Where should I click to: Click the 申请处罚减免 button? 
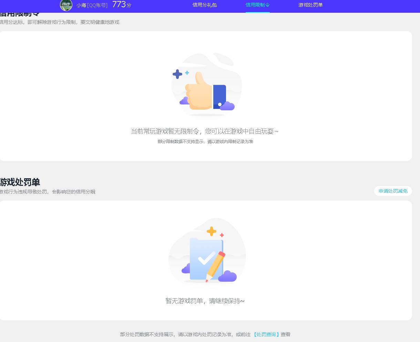(x=393, y=191)
